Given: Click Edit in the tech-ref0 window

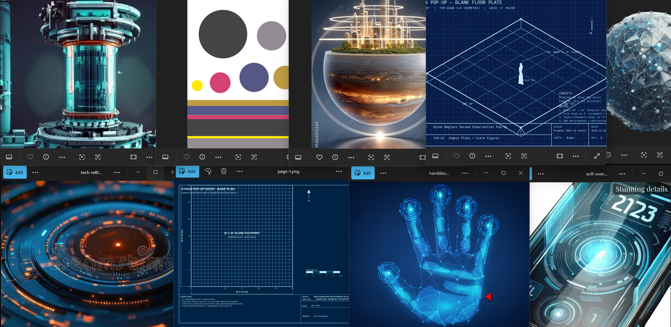Looking at the screenshot, I should pyautogui.click(x=15, y=173).
